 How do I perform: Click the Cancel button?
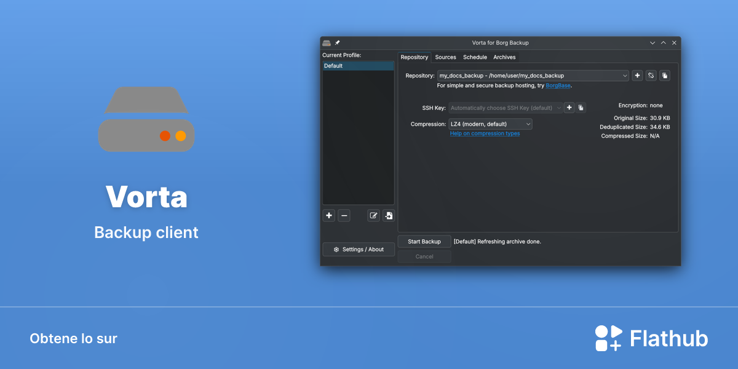click(424, 256)
